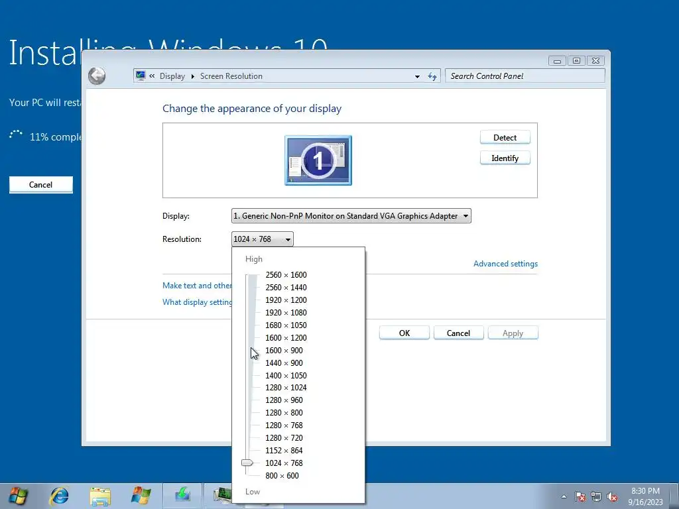Click the Screen Resolution breadcrumb
This screenshot has height=509, width=679.
231,76
